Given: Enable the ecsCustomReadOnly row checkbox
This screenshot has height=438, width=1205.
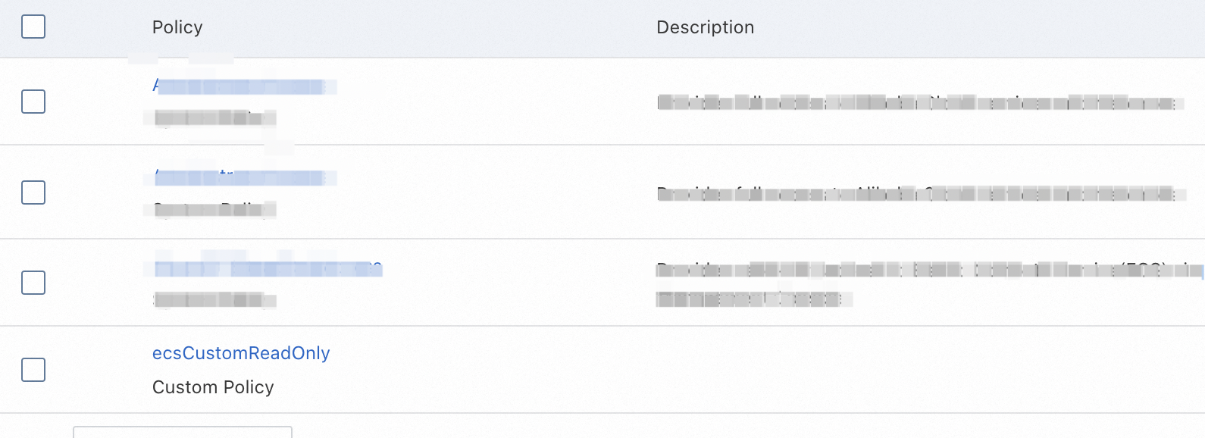Looking at the screenshot, I should pos(33,370).
